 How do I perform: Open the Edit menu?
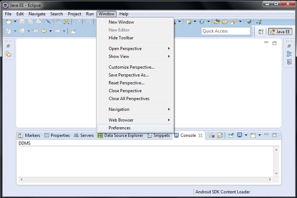coord(20,14)
